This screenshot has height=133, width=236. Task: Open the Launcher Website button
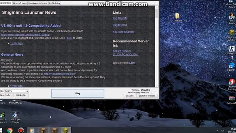pos(147,96)
